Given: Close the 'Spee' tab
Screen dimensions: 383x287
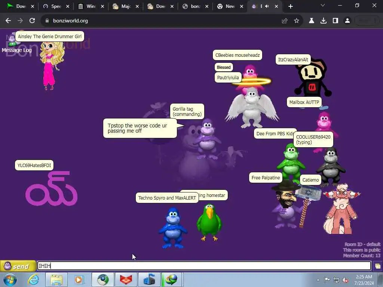Looking at the screenshot, I should pyautogui.click(x=68, y=7).
